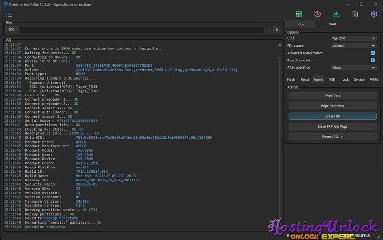The image size is (383, 240).
Task: Maximize the Pandora Tool window
Action: tap(362, 4)
